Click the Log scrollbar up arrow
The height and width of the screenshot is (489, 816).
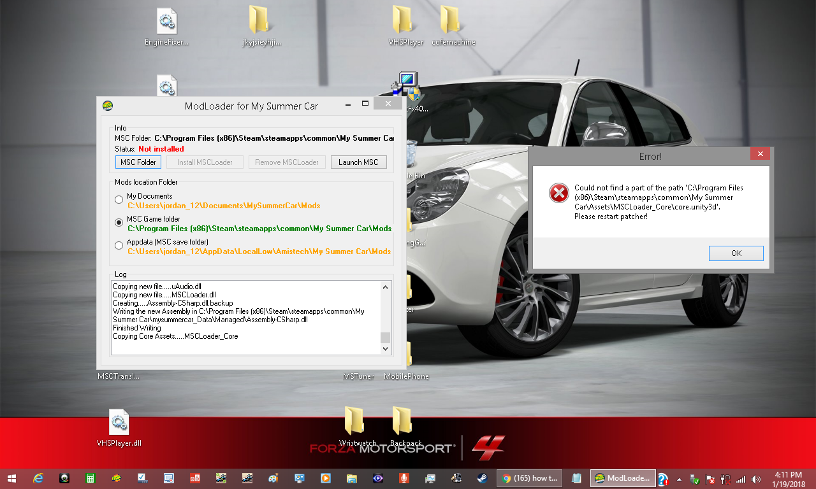point(385,288)
